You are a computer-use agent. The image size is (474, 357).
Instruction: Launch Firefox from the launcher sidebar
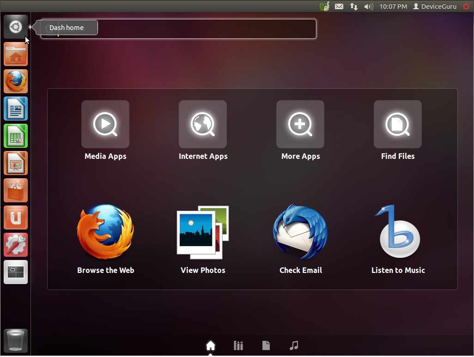16,81
